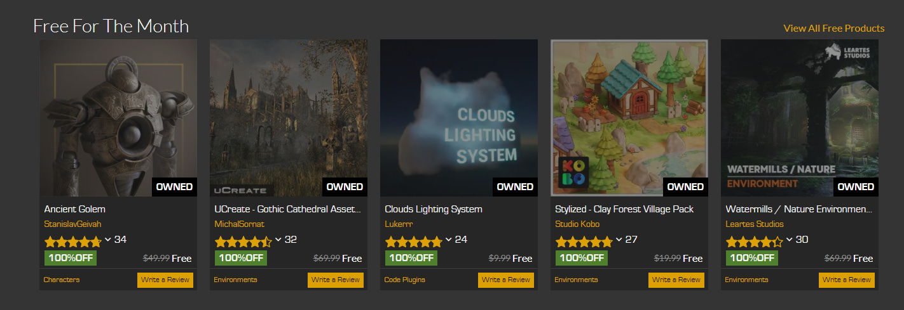Click Leartes Studios logo on Watermills image
Viewport: 904px width, 310px height.
pos(847,51)
